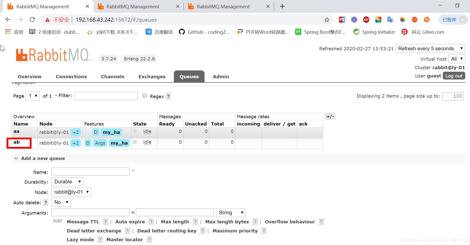Open the argument type String dropdown

click(231, 213)
